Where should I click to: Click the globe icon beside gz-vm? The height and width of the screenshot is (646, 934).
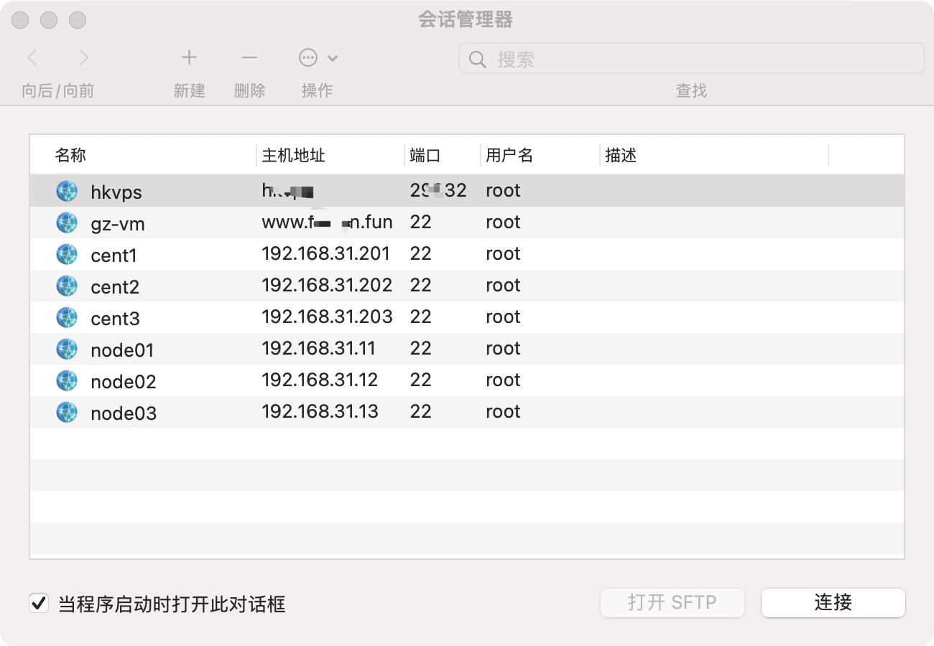tap(66, 222)
